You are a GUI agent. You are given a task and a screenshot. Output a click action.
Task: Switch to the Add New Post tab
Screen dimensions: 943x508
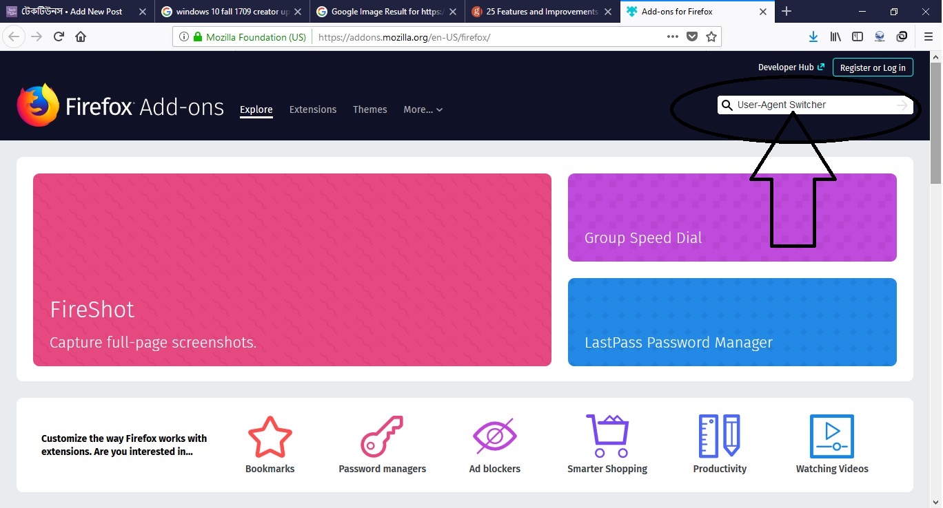pos(76,12)
